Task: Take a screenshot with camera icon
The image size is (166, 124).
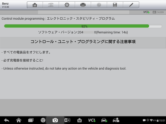Action: point(55,120)
